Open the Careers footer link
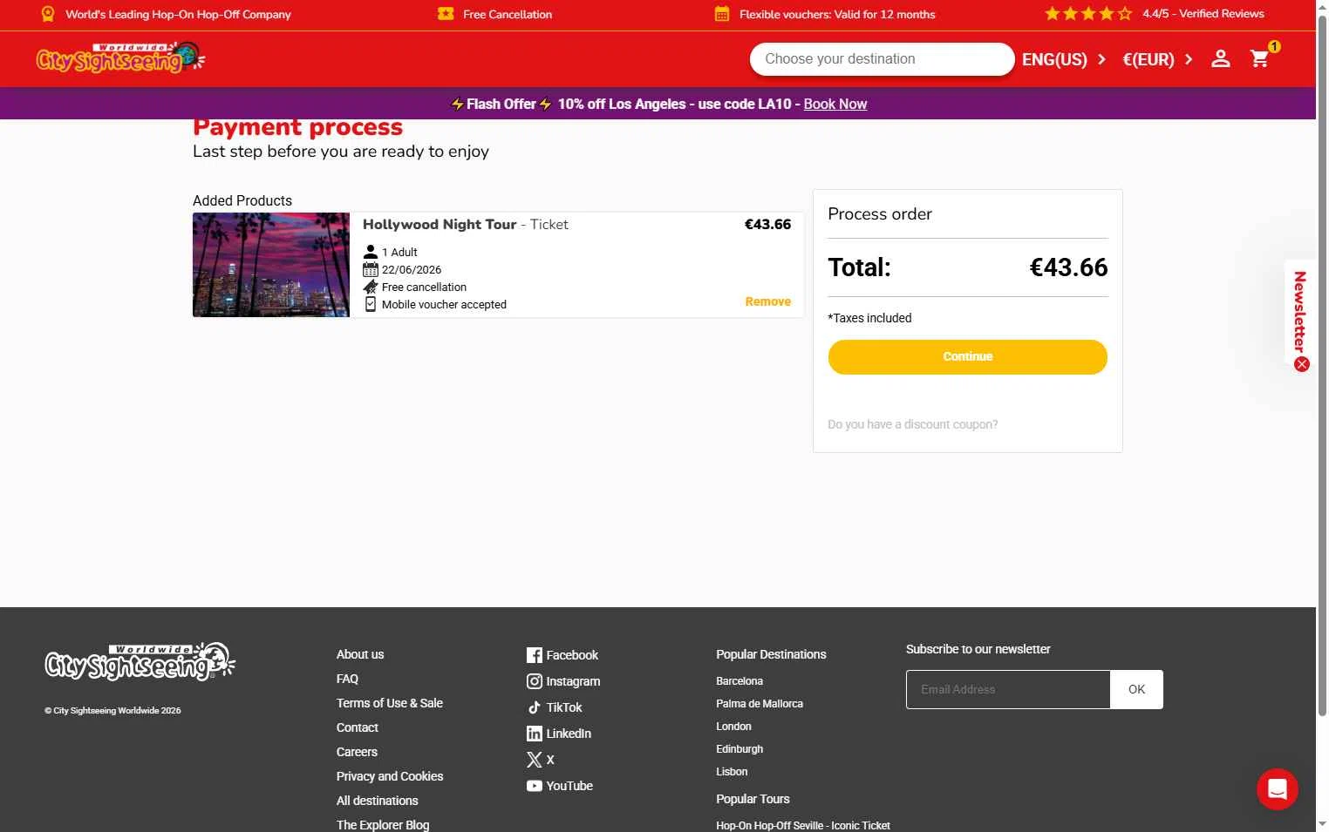1329x832 pixels. click(357, 752)
